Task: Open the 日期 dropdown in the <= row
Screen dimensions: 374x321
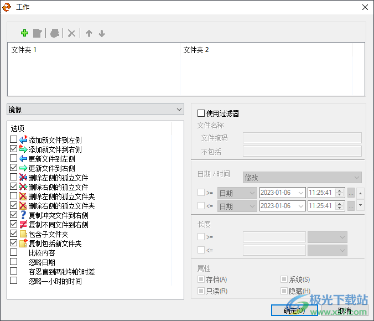Action: point(237,206)
